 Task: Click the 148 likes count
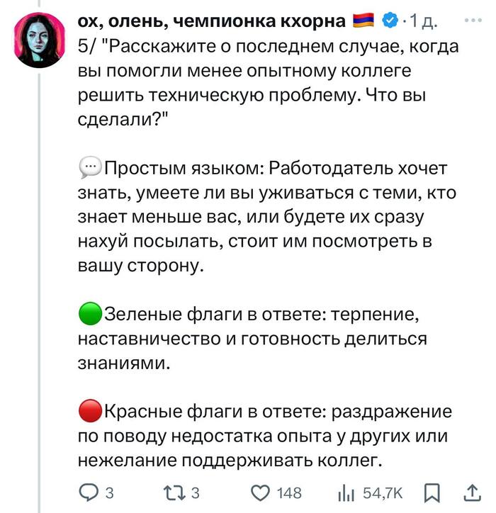pyautogui.click(x=289, y=493)
